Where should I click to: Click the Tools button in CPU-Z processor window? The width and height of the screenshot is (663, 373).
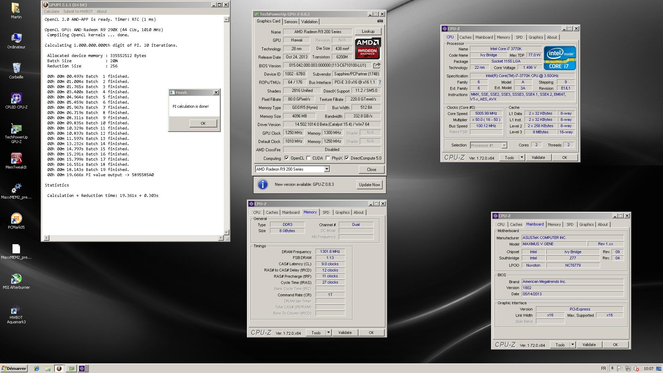[x=509, y=157]
